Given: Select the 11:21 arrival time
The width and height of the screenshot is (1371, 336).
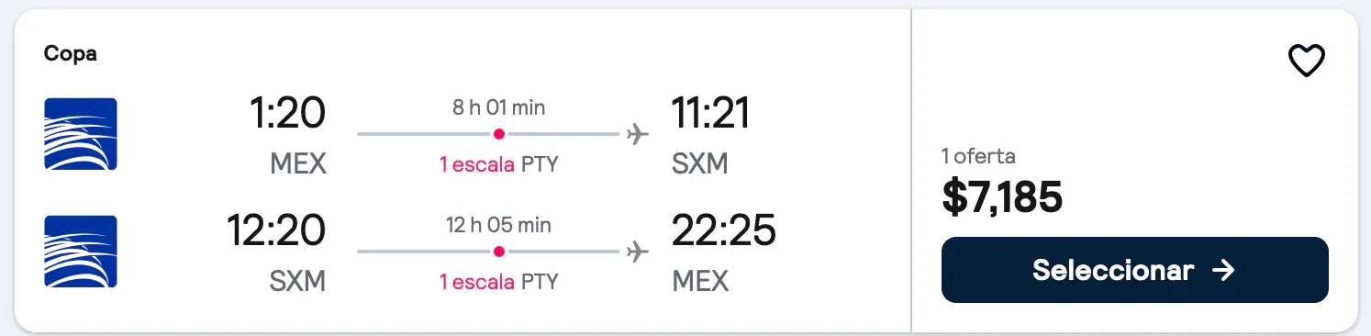Looking at the screenshot, I should pyautogui.click(x=711, y=114).
